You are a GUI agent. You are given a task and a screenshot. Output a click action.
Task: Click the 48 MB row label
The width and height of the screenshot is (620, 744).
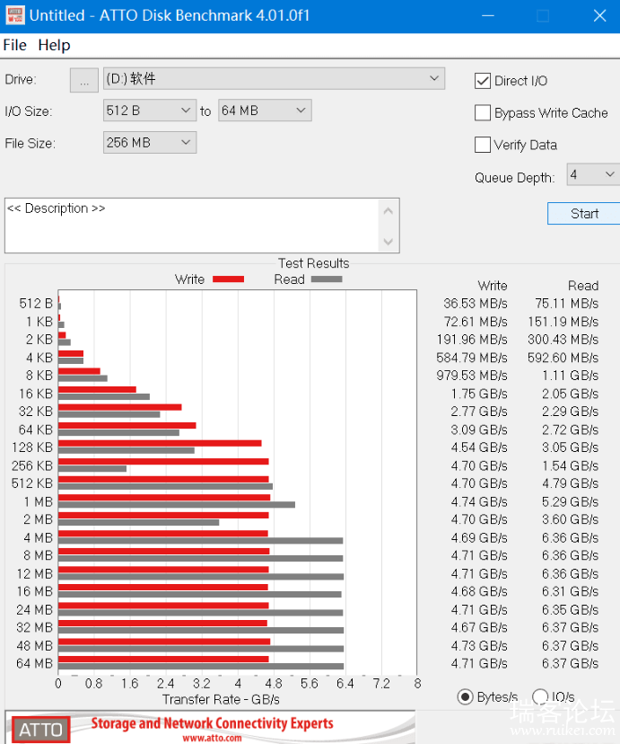pyautogui.click(x=35, y=646)
